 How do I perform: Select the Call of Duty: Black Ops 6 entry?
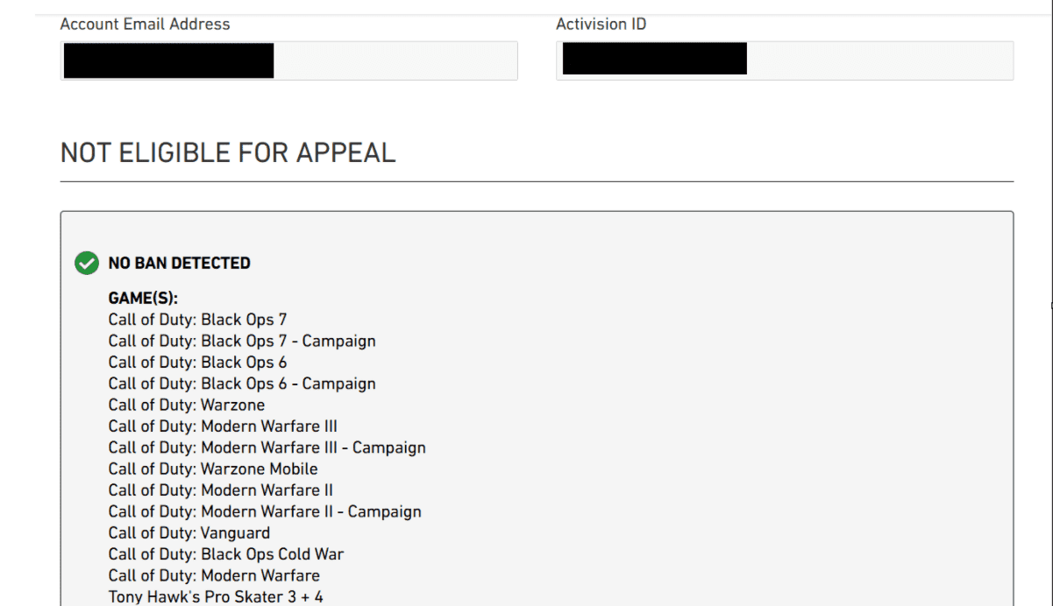tap(197, 362)
